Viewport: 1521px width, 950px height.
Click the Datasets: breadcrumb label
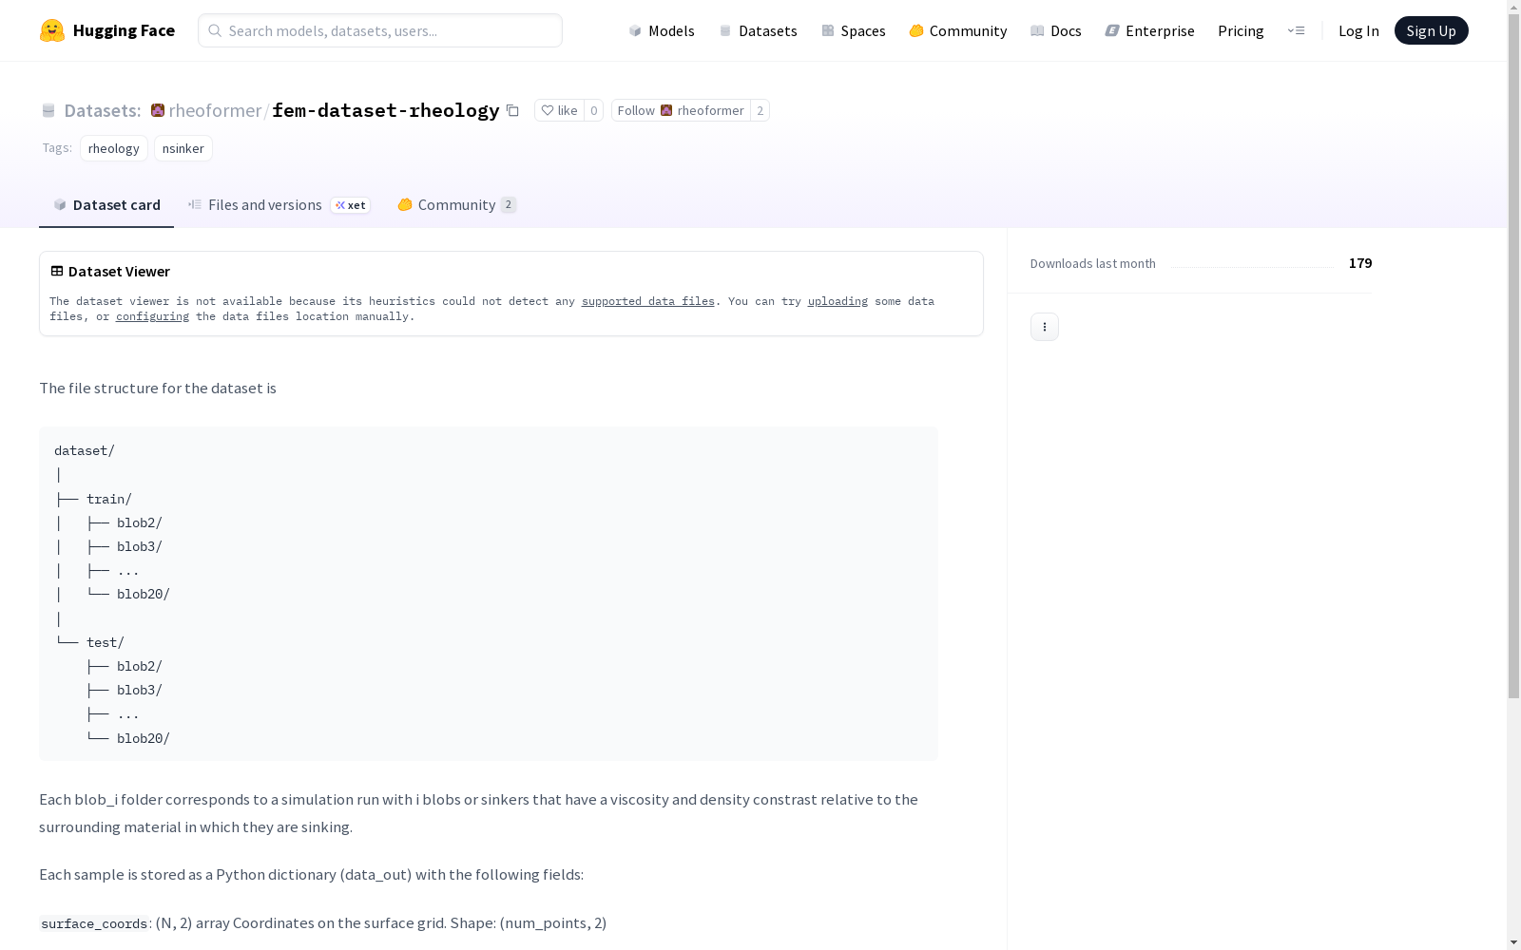coord(103,110)
